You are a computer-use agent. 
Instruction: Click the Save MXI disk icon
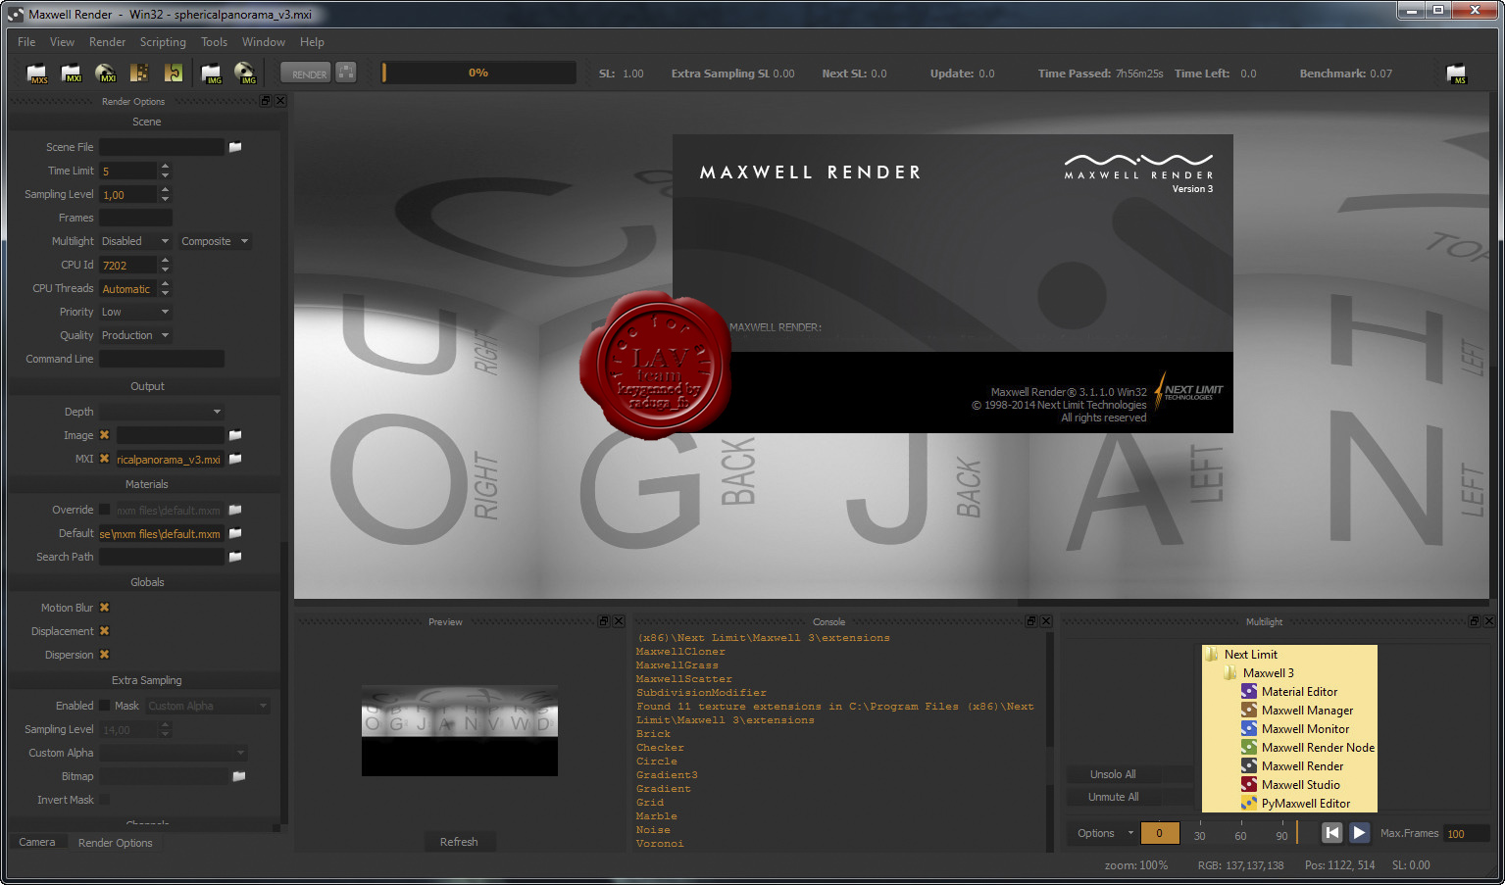[x=105, y=74]
